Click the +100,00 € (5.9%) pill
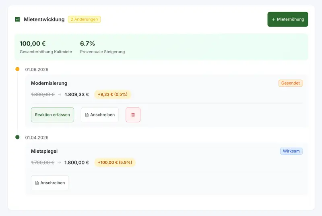This screenshot has width=322, height=216. pos(115,162)
